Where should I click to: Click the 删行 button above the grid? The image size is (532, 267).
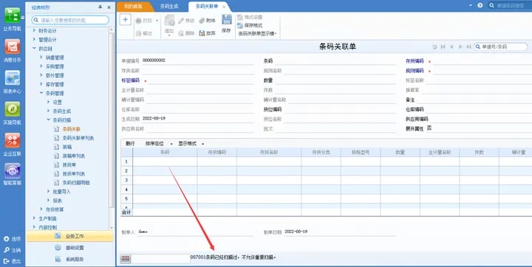(x=130, y=144)
